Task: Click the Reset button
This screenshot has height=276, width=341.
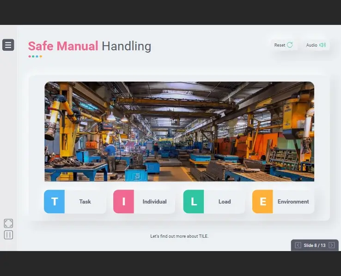Action: pos(283,45)
